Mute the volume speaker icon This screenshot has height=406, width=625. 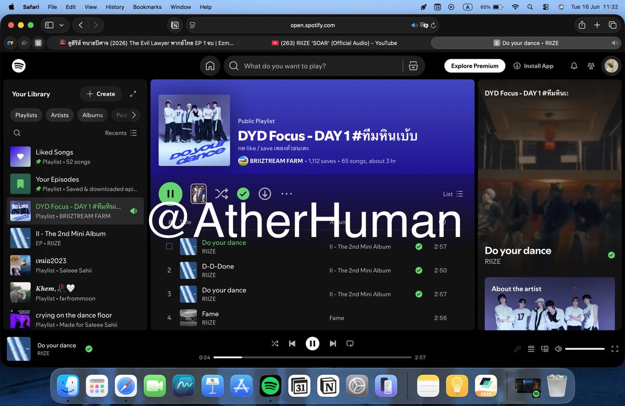[x=558, y=349]
